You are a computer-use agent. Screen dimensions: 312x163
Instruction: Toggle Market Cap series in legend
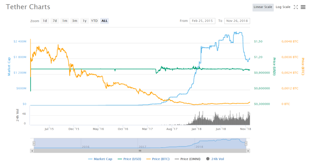coord(100,159)
